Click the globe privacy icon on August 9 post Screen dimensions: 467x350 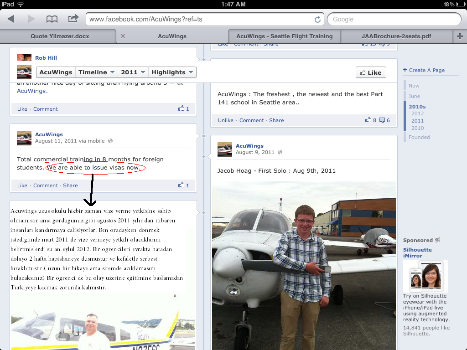tap(280, 152)
